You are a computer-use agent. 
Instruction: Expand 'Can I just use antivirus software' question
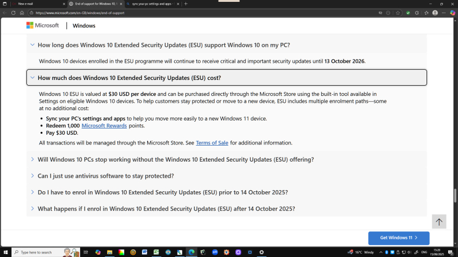(x=105, y=176)
